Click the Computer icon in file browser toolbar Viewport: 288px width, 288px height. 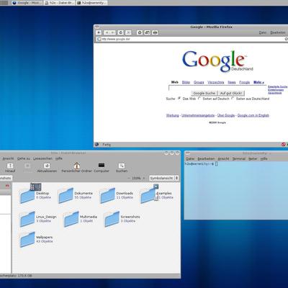tap(102, 166)
